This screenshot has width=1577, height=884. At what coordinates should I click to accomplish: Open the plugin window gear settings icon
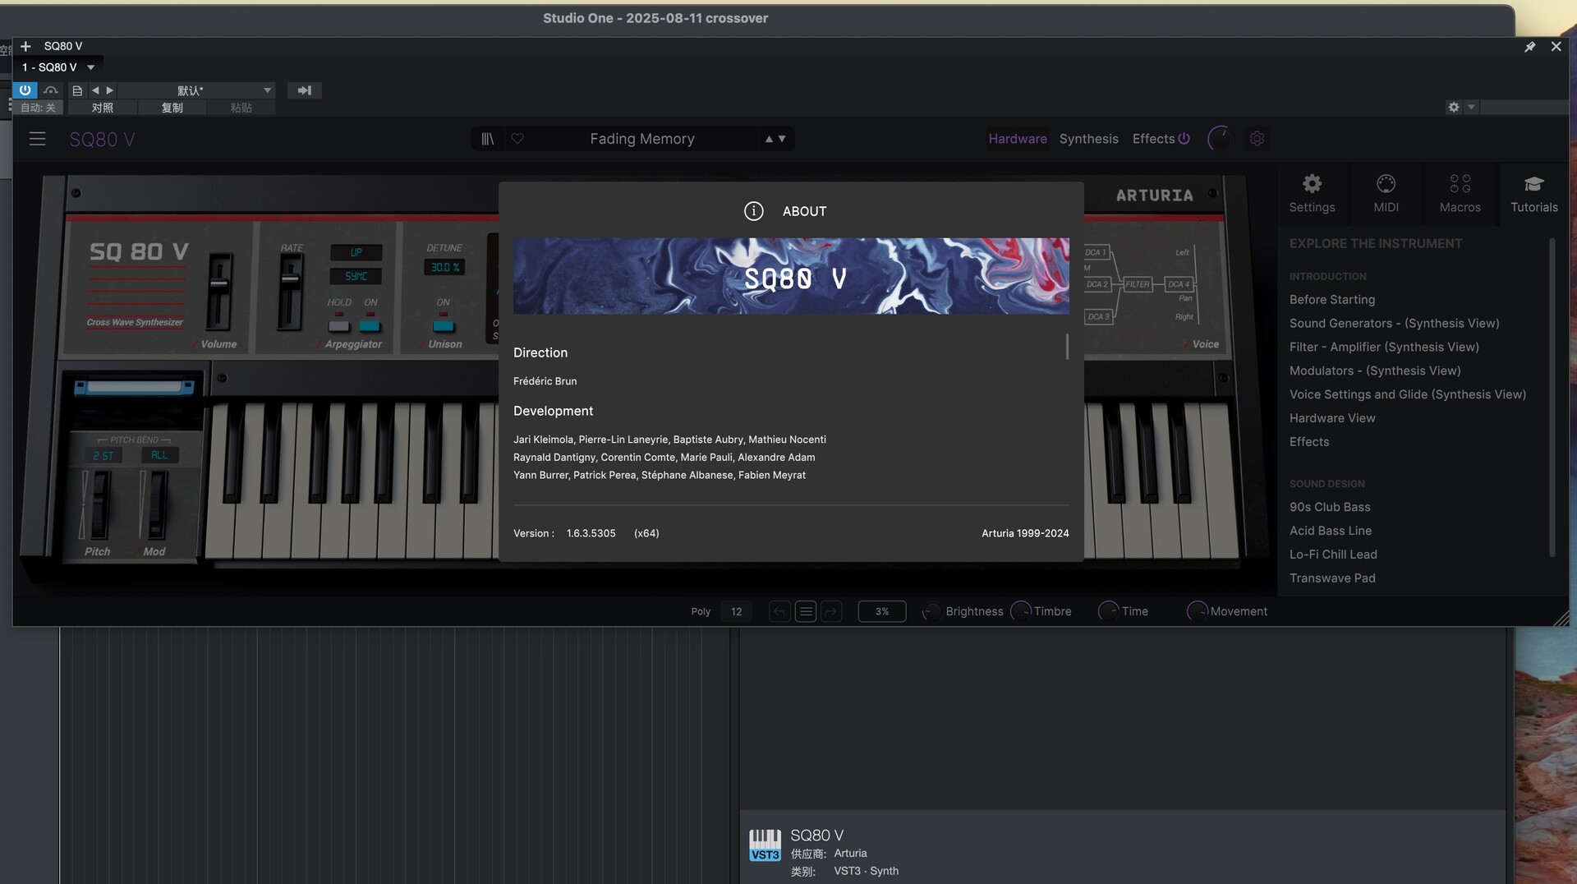(x=1453, y=108)
